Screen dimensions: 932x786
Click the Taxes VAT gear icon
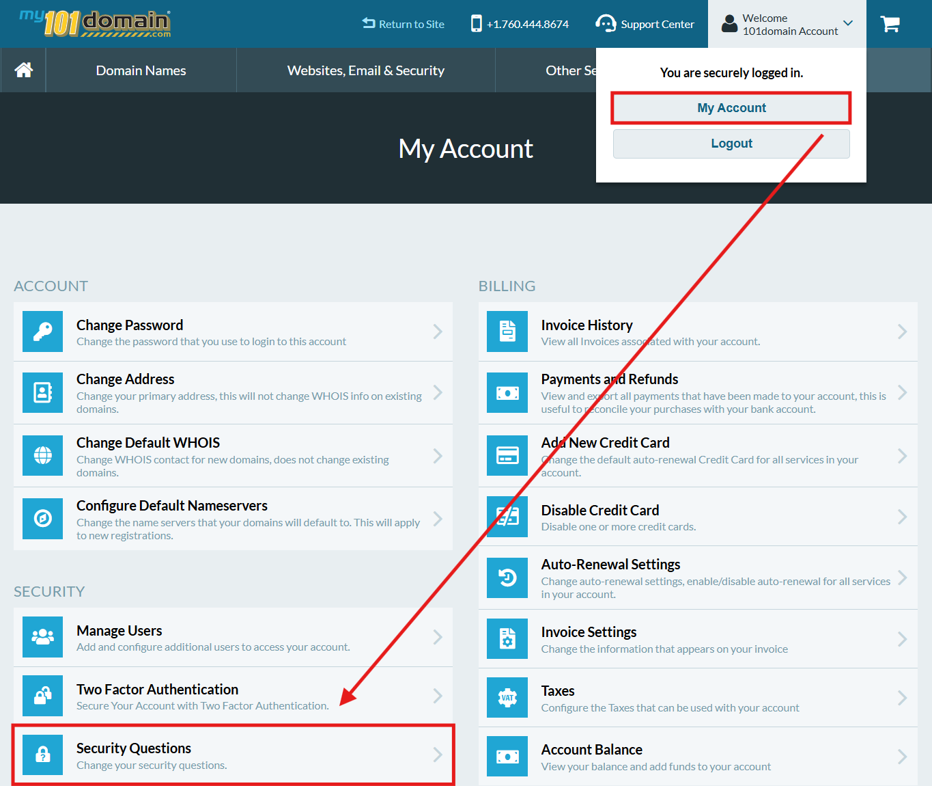(x=507, y=698)
